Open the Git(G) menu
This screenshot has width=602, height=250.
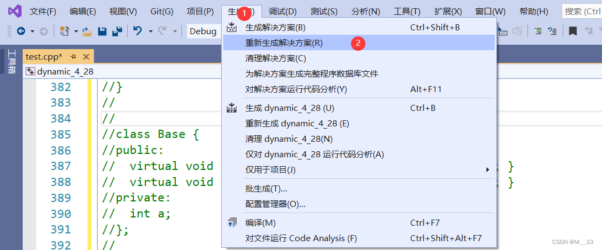163,12
